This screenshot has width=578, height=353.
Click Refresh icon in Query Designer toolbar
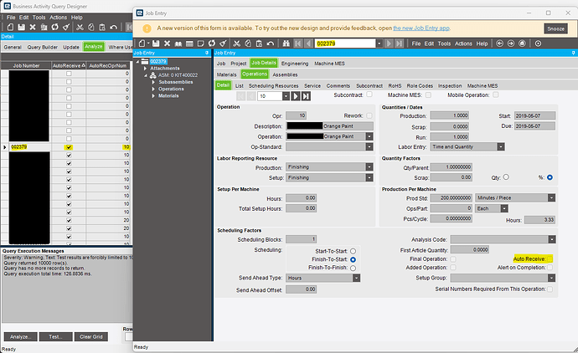55,27
